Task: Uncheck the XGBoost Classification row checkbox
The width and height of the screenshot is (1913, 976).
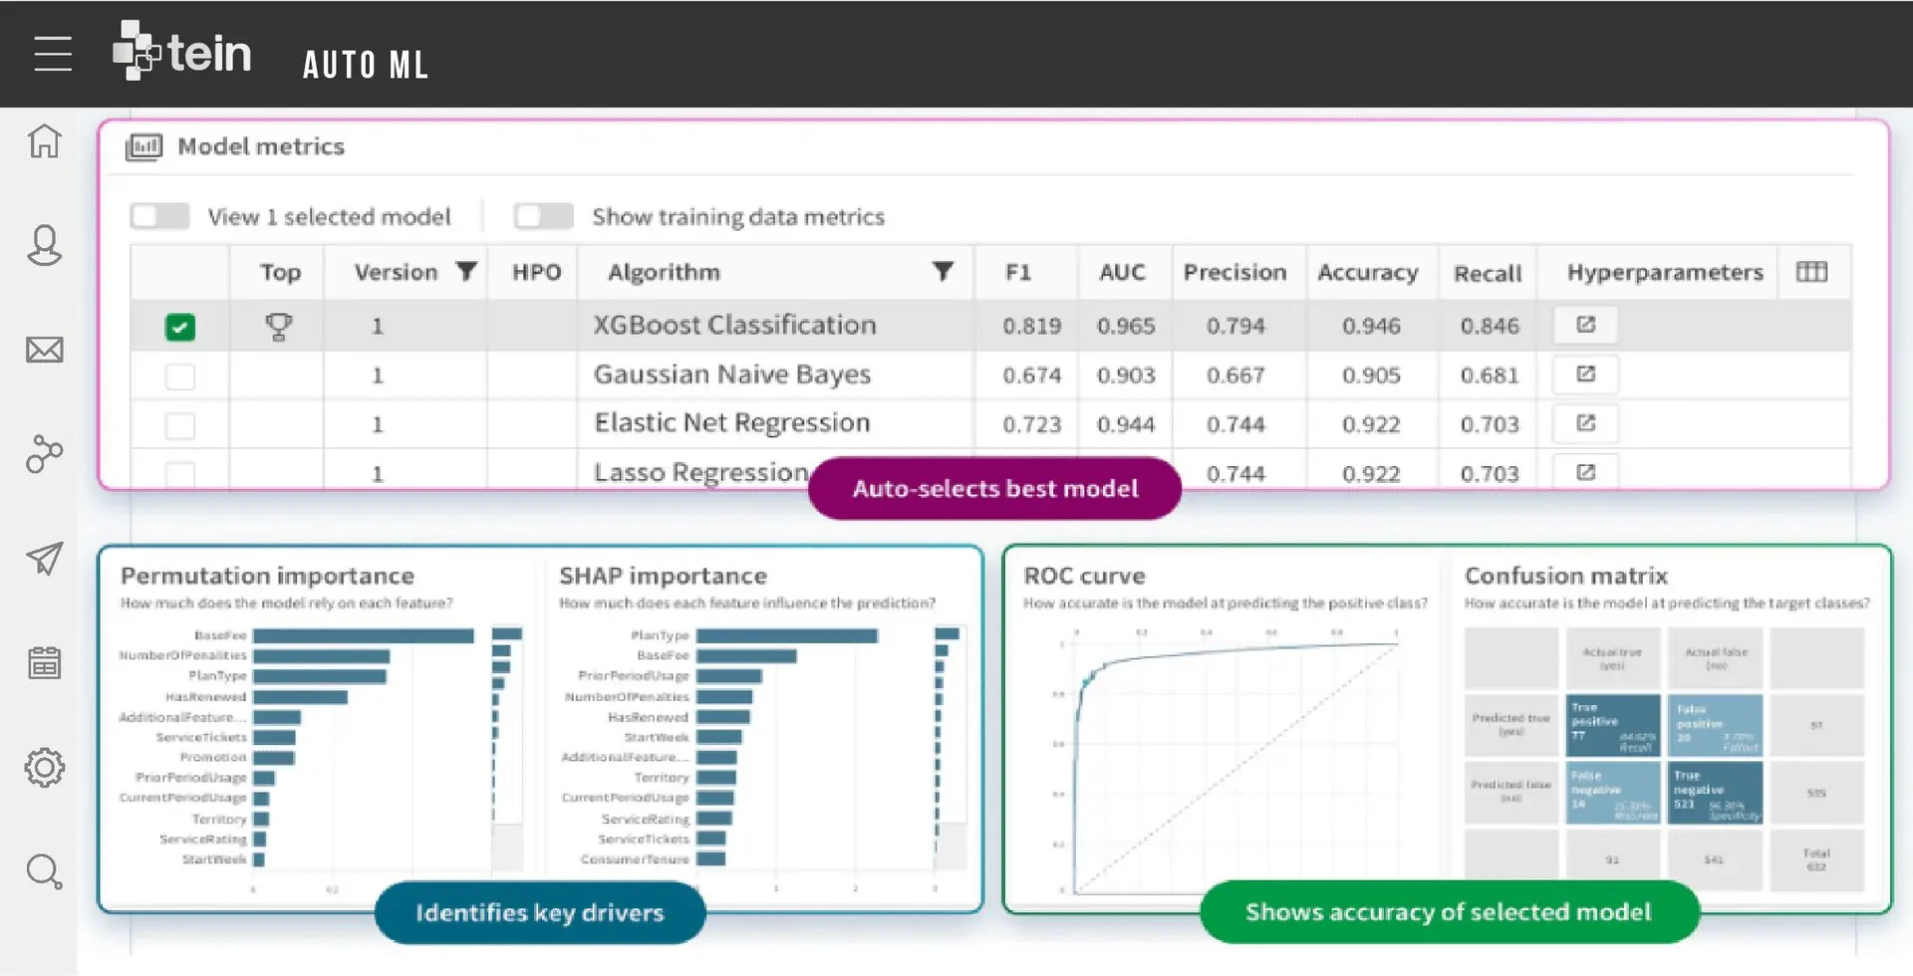Action: (180, 327)
